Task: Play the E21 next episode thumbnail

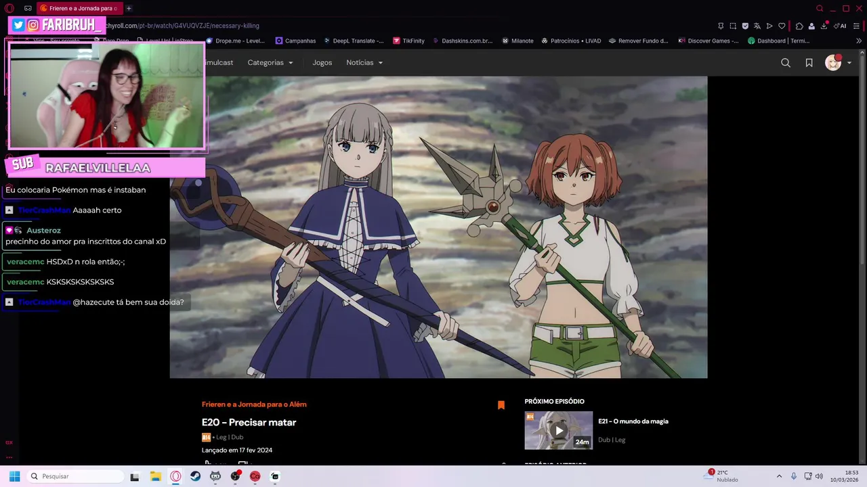Action: tap(559, 430)
